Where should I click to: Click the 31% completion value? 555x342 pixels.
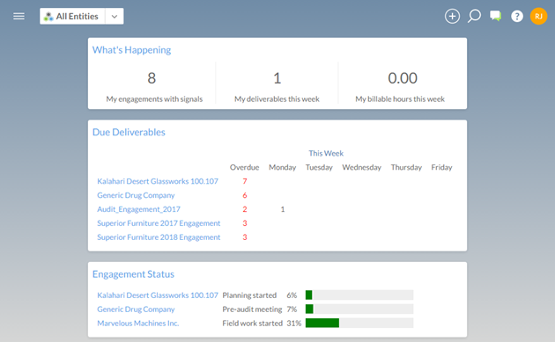tap(293, 324)
